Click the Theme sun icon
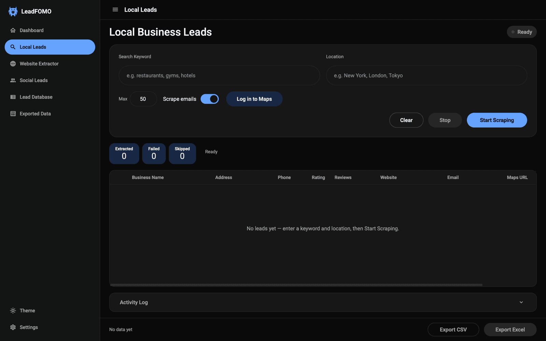This screenshot has height=341, width=546. 13,311
